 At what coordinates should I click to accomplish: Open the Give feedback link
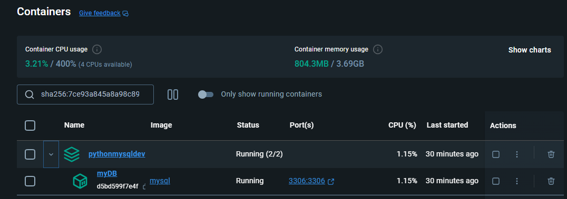coord(100,13)
